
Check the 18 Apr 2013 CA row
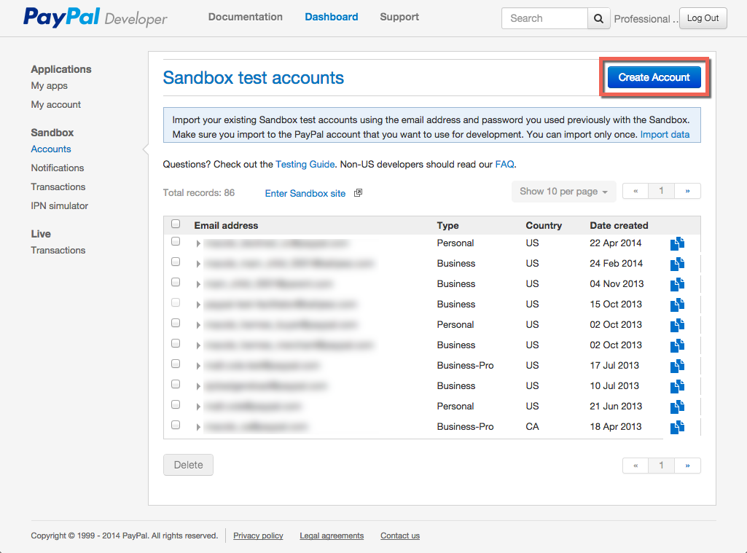pos(176,425)
